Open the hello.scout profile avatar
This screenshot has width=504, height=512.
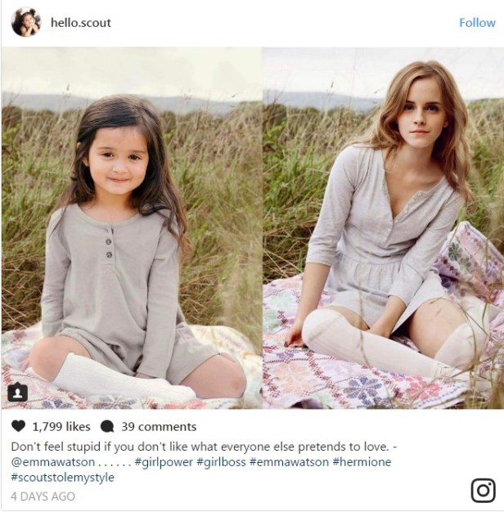[x=26, y=22]
